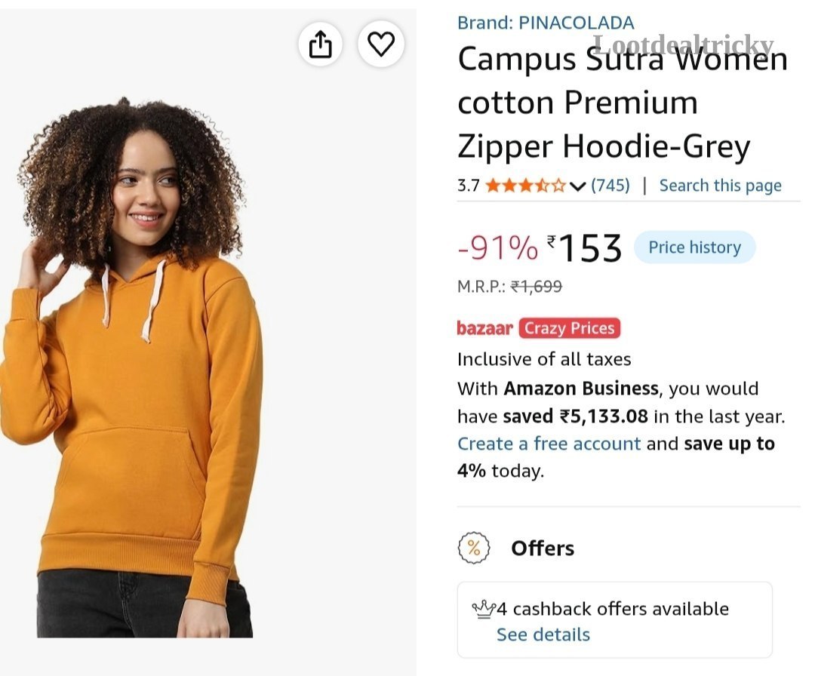Screen dimensions: 815x676
Task: Click Create a free account link
Action: pos(549,444)
